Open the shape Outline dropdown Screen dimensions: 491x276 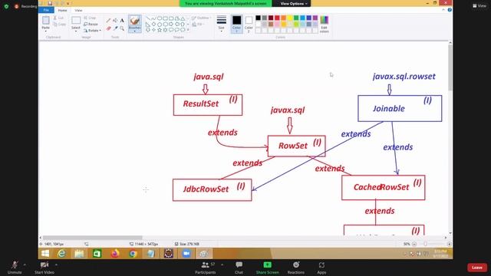pos(200,18)
